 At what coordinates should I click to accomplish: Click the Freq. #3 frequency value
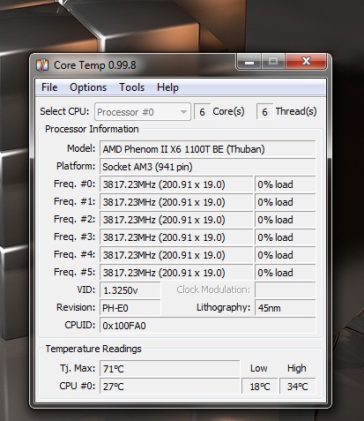[x=176, y=237]
